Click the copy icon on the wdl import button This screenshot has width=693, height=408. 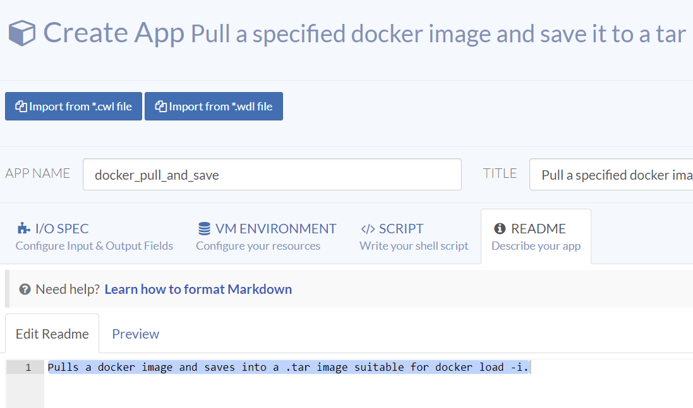click(x=160, y=107)
